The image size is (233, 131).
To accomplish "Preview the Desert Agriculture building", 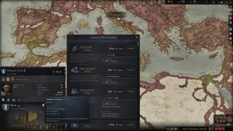I will coord(87,71).
